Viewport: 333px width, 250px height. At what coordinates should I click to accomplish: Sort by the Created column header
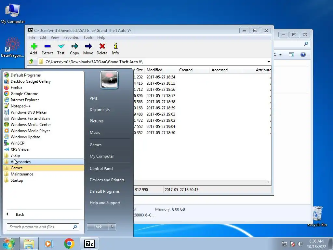point(193,70)
